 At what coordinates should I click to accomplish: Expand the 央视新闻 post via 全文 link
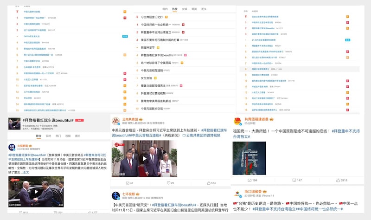(26, 172)
